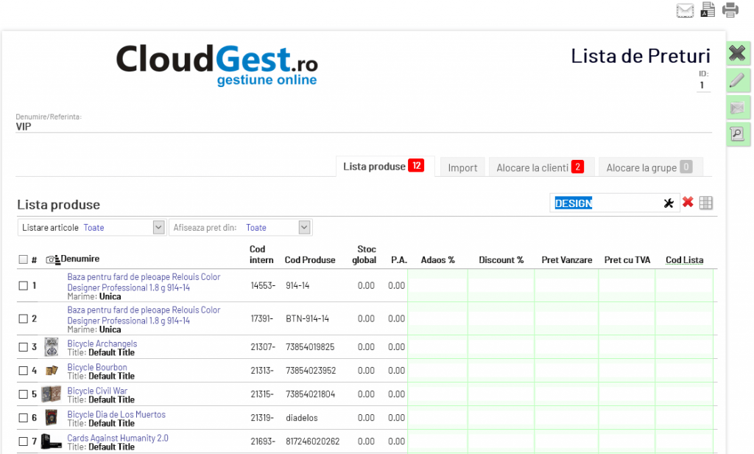Open the Alocare la clienti tab

[x=539, y=167]
